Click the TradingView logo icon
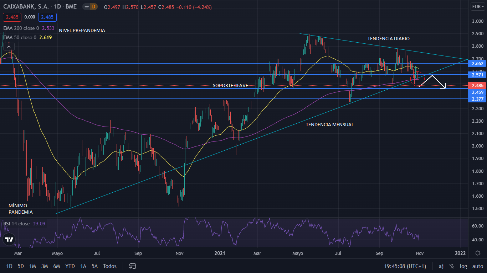 (9, 240)
